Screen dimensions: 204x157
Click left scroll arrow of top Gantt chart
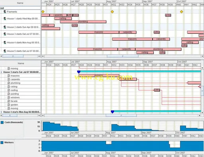43,56
